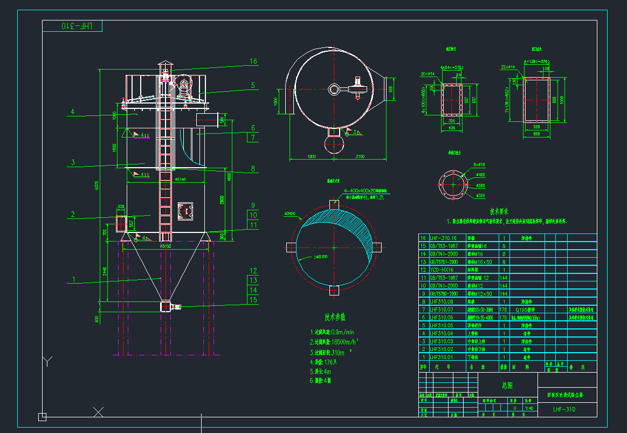This screenshot has width=627, height=433.
Task: Click boxed part balloon number 7
Action: 252,138
